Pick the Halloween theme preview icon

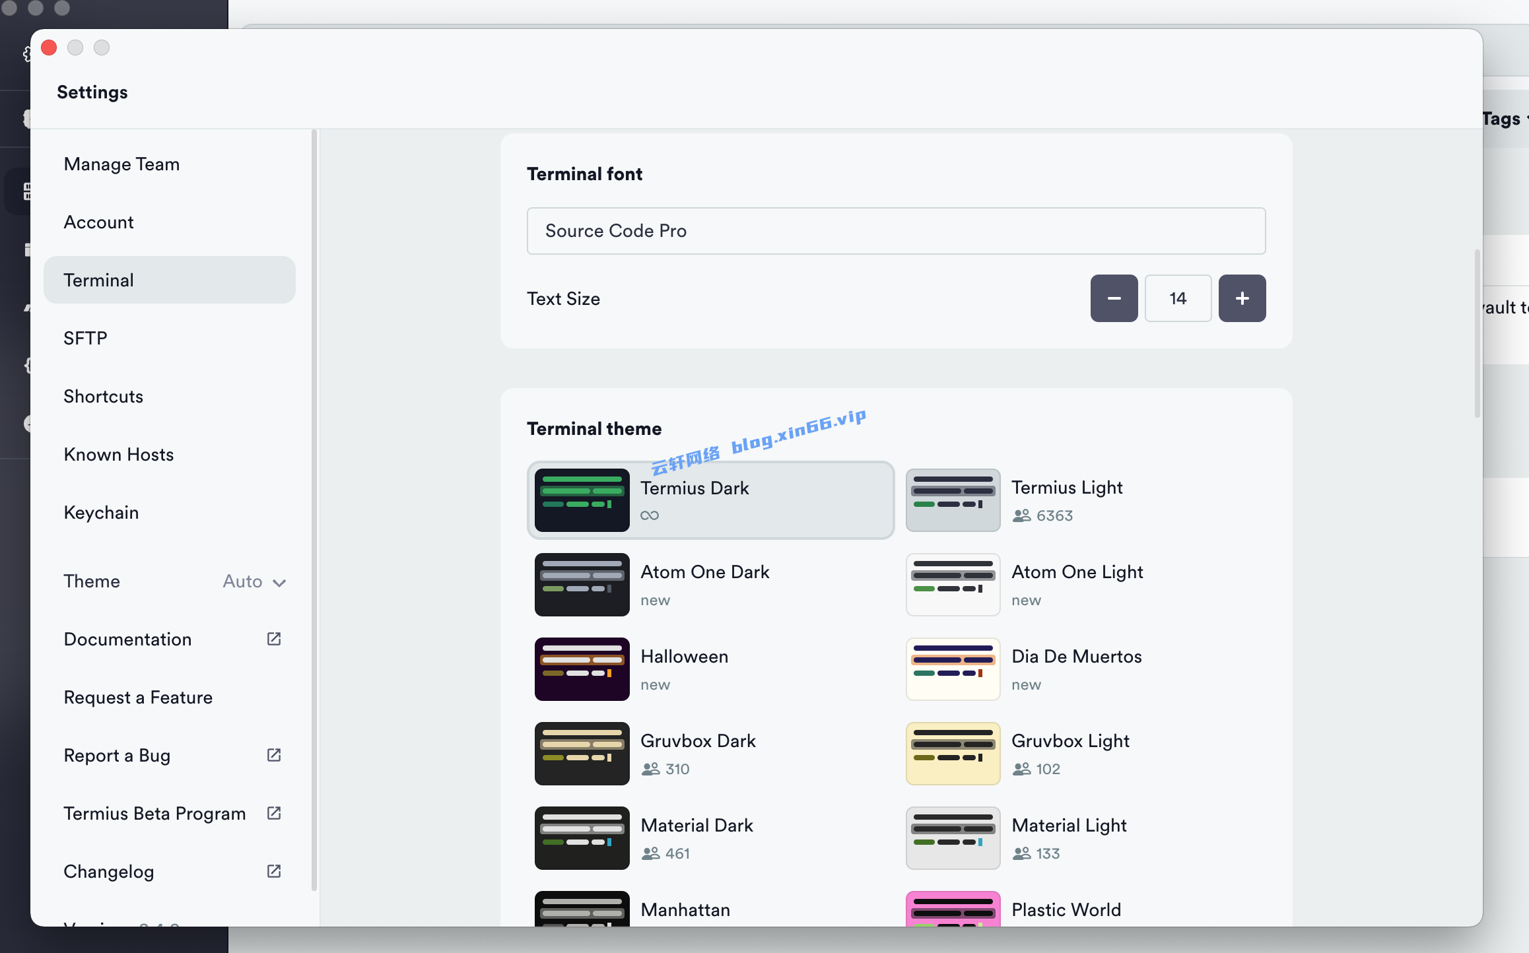(582, 669)
